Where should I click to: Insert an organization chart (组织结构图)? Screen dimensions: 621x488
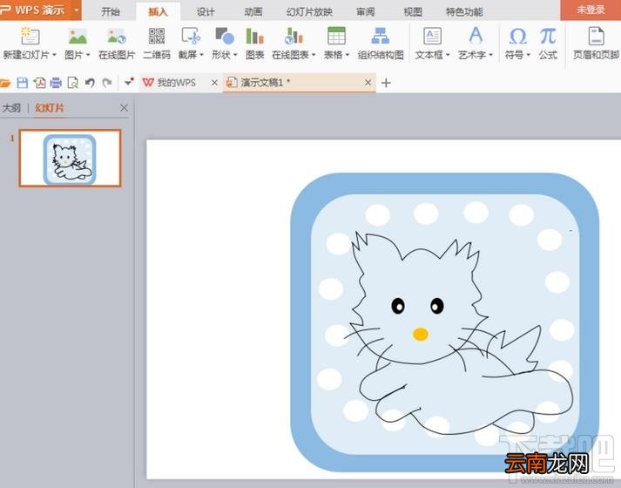pyautogui.click(x=381, y=44)
